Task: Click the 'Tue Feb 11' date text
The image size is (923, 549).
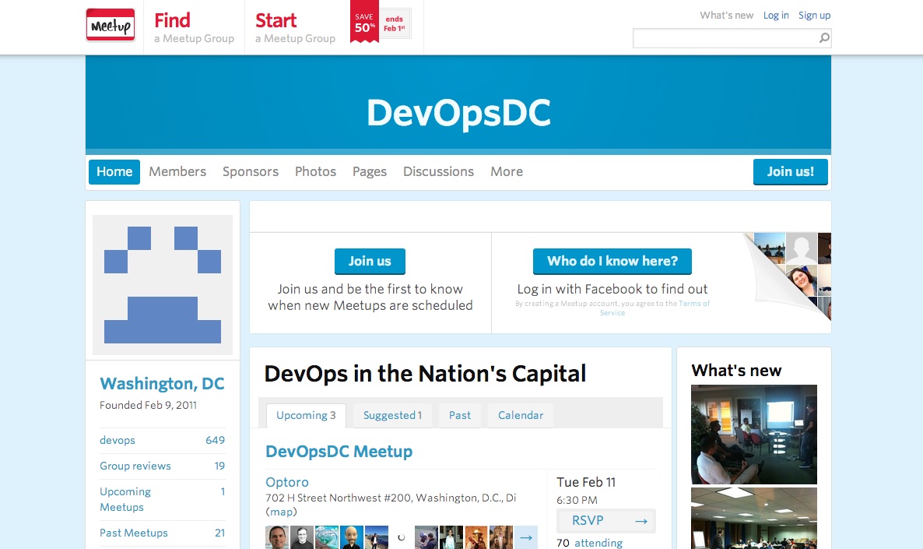Action: point(586,482)
